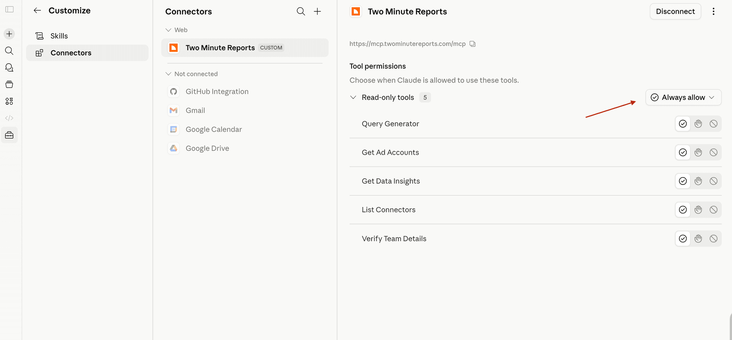Start a new chat with plus icon

click(9, 34)
